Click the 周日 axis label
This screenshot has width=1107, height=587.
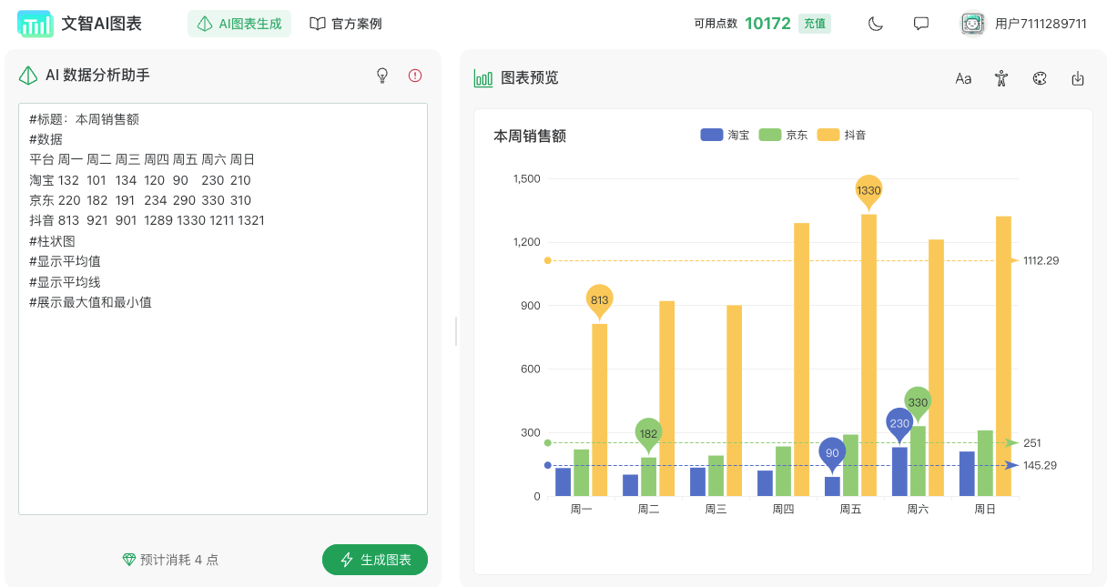pyautogui.click(x=985, y=509)
